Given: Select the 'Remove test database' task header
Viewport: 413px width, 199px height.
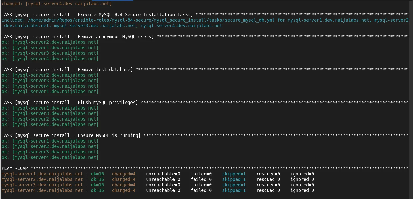Looking at the screenshot, I should (x=67, y=70).
